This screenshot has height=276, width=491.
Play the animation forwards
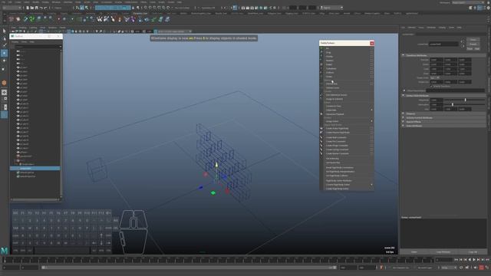[x=474, y=260]
